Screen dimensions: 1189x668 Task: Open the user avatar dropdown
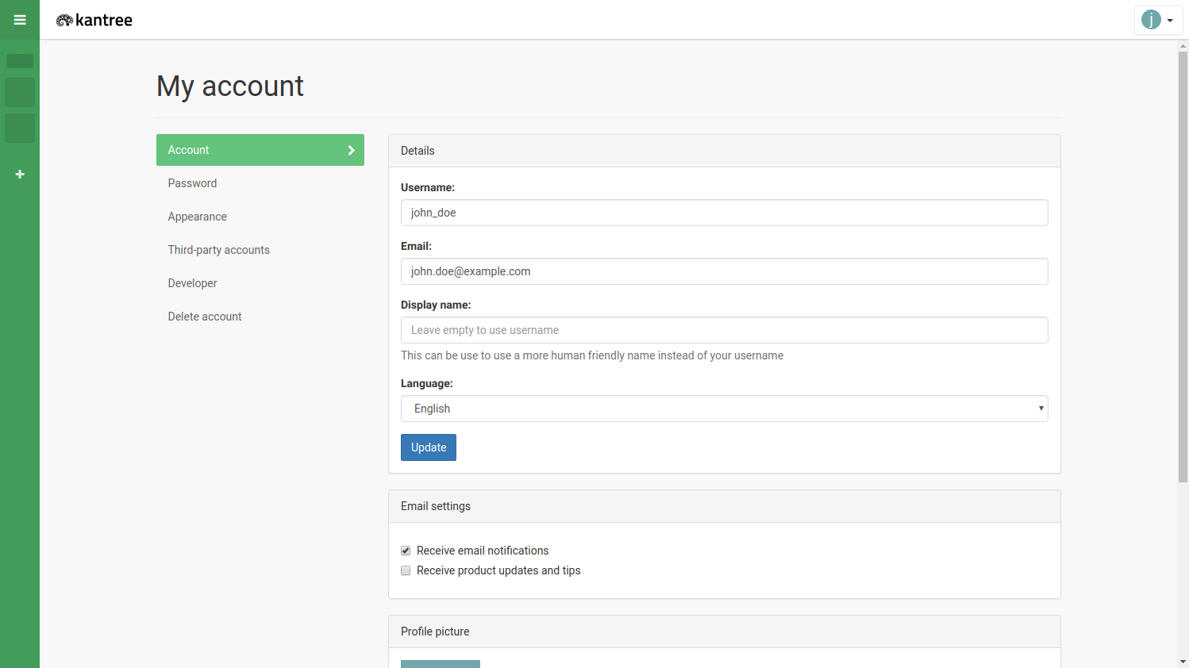tap(1158, 20)
